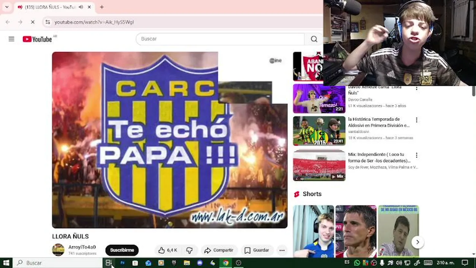Click the Windows taskbar Buscar search box
This screenshot has width=476, height=268.
point(58,263)
